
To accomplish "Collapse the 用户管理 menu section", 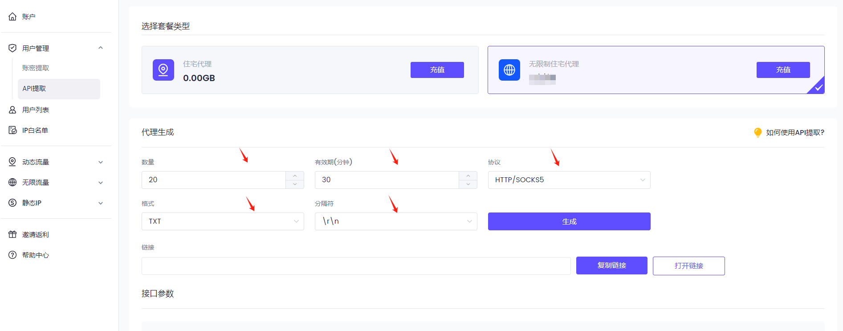I will pos(101,48).
